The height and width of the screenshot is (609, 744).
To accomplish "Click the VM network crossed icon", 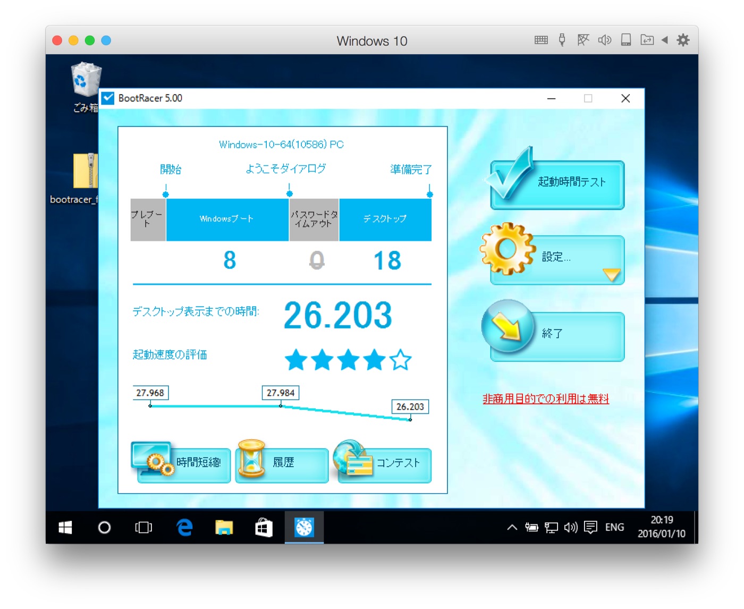I will point(583,40).
